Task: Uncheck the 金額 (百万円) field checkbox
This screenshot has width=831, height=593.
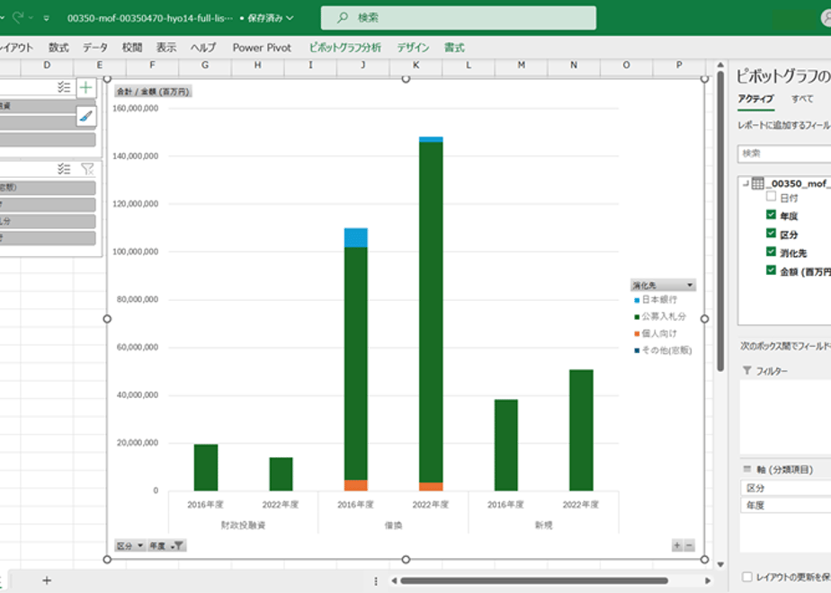Action: coord(771,270)
